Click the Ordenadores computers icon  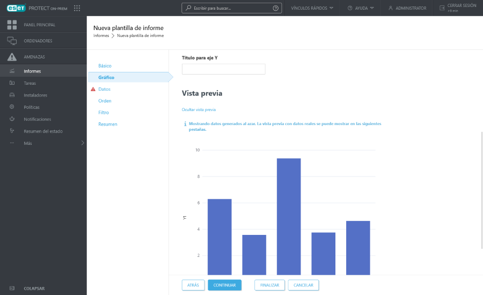click(12, 41)
